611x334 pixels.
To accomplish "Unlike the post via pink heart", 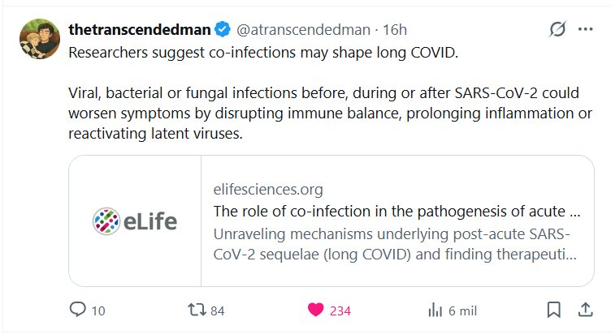I will (x=316, y=310).
